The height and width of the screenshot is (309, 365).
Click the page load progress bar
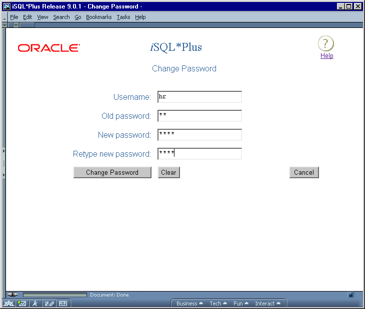pos(55,295)
